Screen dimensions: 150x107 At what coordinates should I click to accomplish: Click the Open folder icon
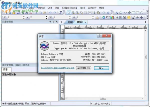click(x=14, y=13)
